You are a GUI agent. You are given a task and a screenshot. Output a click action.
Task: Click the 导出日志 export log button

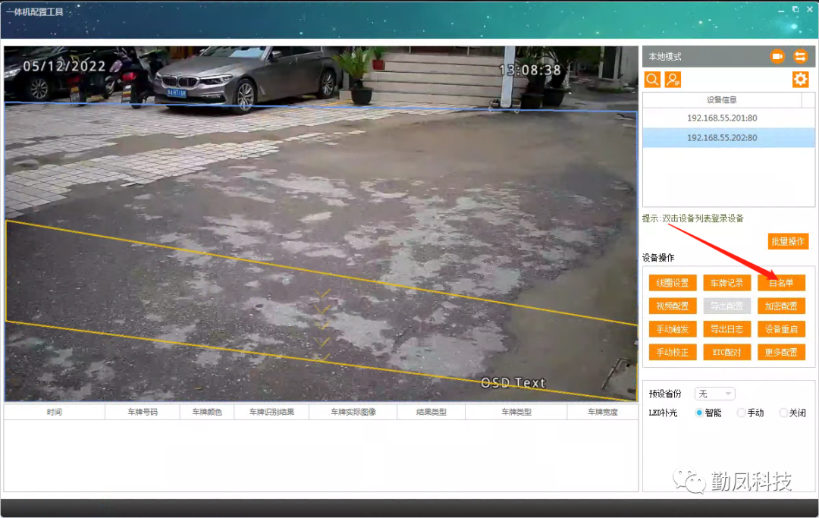tap(726, 329)
